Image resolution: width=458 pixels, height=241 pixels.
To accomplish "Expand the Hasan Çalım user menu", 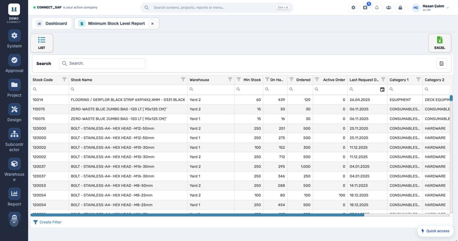I will (430, 8).
